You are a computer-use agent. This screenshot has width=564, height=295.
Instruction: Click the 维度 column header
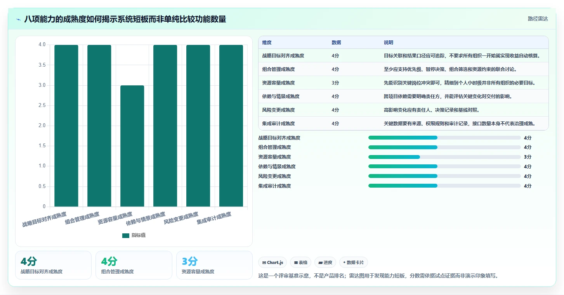pyautogui.click(x=267, y=43)
